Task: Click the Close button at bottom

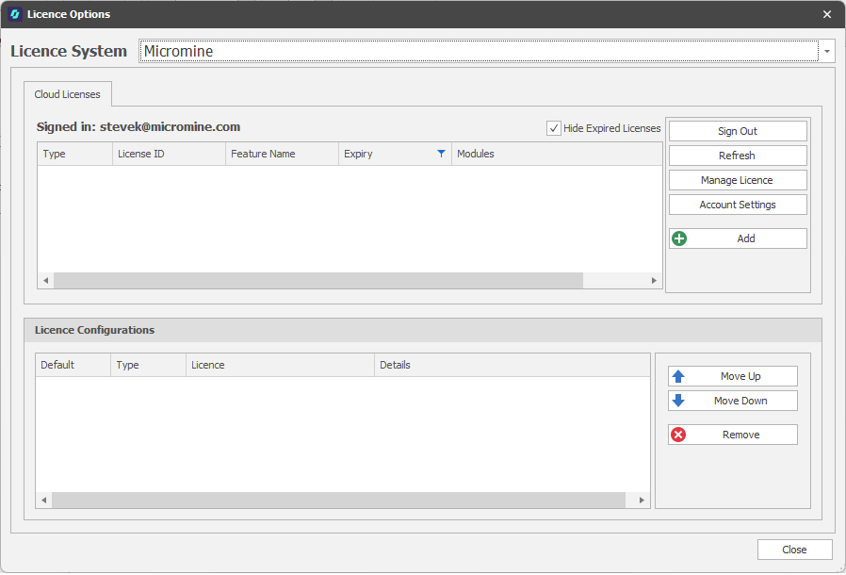Action: tap(793, 550)
